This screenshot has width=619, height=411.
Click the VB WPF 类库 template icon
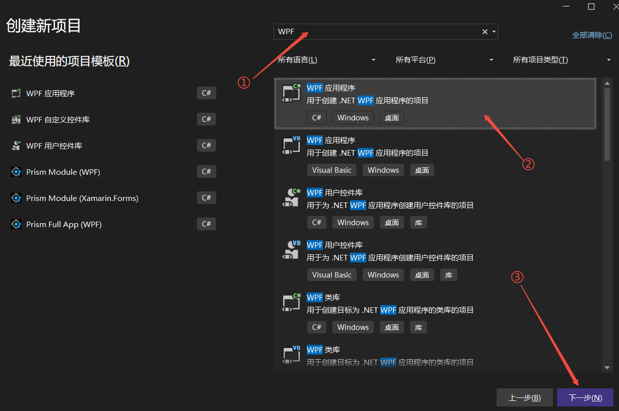click(x=291, y=354)
